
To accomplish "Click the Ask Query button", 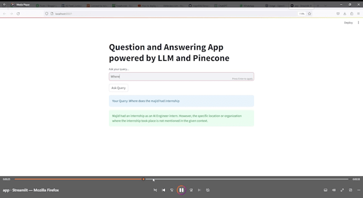I will 119,88.
